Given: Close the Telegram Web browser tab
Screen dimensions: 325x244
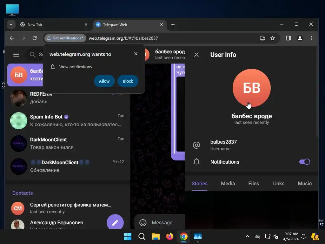Looking at the screenshot, I should 162,24.
